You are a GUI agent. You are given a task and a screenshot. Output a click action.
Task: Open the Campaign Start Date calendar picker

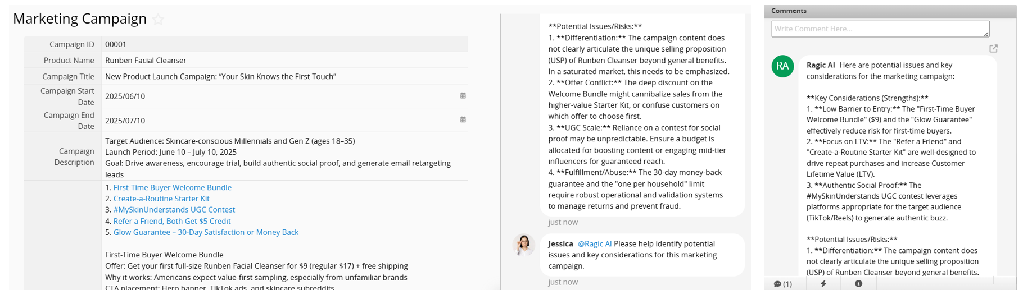click(463, 96)
